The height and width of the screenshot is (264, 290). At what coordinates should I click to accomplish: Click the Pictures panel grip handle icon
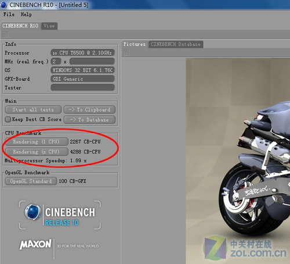point(126,52)
